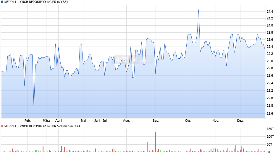Screen dimensions: 278x155
Task: Click the 'Dez.' month label on the x-axis
Action: [240, 121]
